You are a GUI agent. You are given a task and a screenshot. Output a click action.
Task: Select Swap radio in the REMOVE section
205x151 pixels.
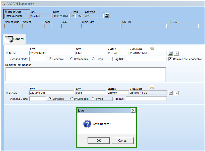93,59
